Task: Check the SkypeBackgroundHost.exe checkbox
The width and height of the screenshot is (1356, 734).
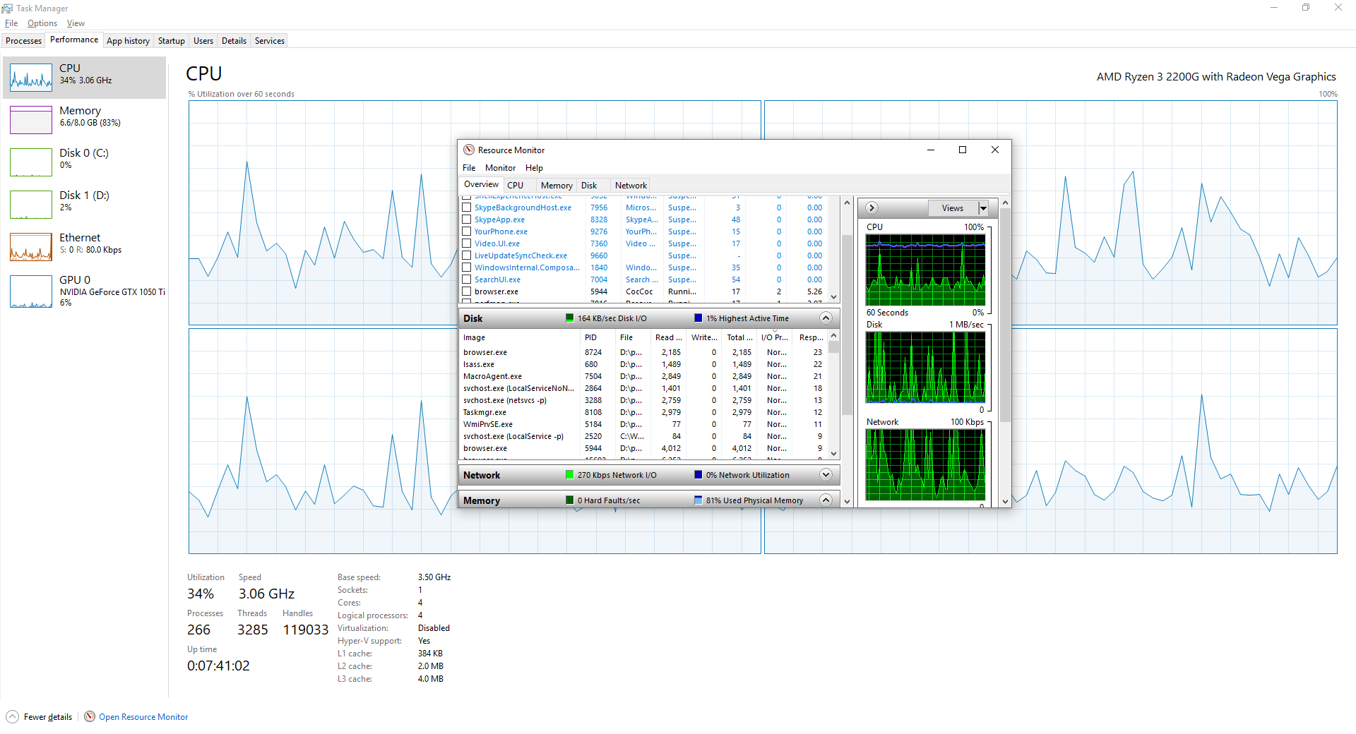Action: tap(466, 207)
